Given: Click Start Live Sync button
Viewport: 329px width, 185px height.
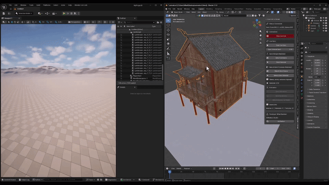Looking at the screenshot, I should click(280, 45).
